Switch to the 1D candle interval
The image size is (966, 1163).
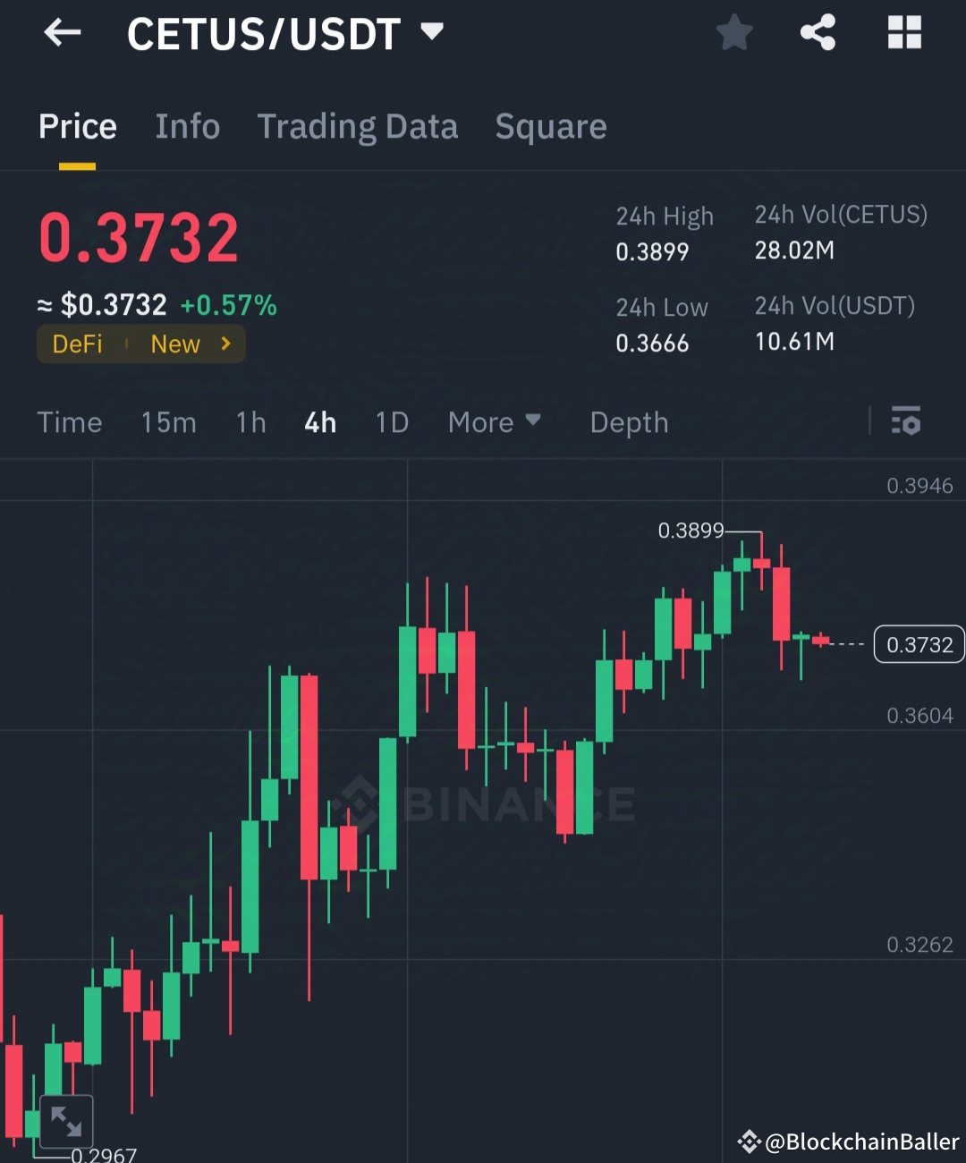coord(391,421)
